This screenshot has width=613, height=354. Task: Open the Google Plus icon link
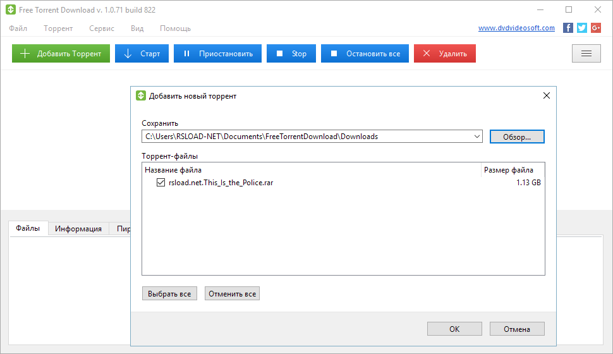pyautogui.click(x=596, y=28)
